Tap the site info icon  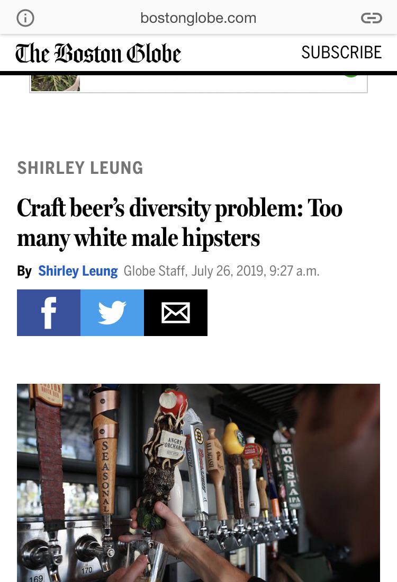click(25, 18)
